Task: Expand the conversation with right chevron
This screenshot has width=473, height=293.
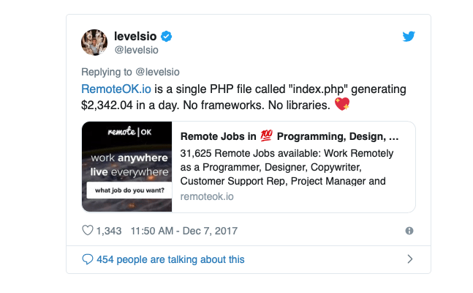Action: click(x=410, y=259)
